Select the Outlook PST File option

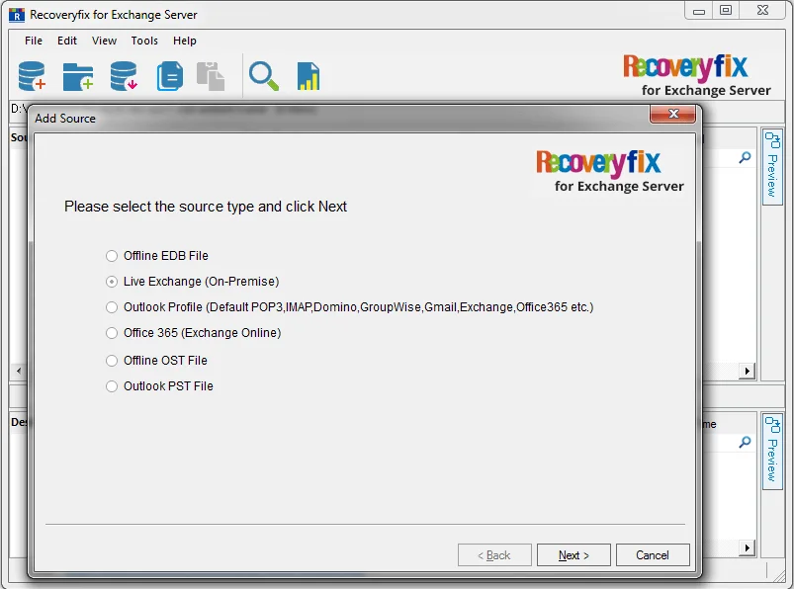159,386
